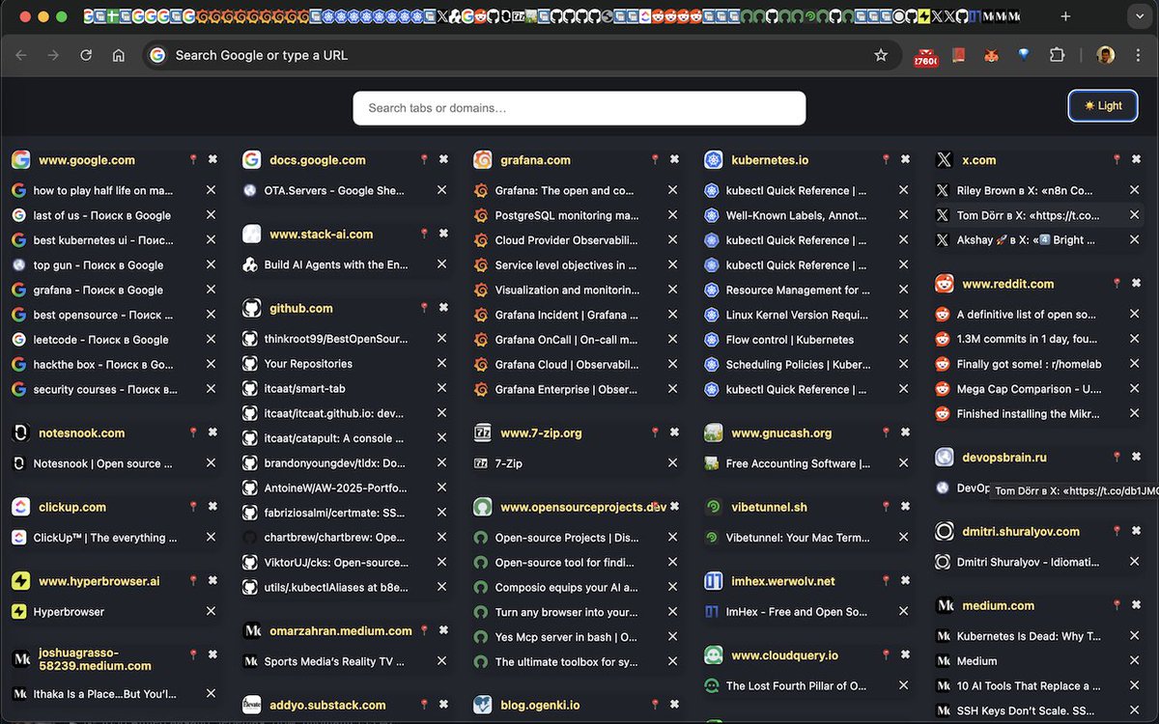
Task: Switch to 'best kubernetes ui' tab
Action: (x=103, y=240)
